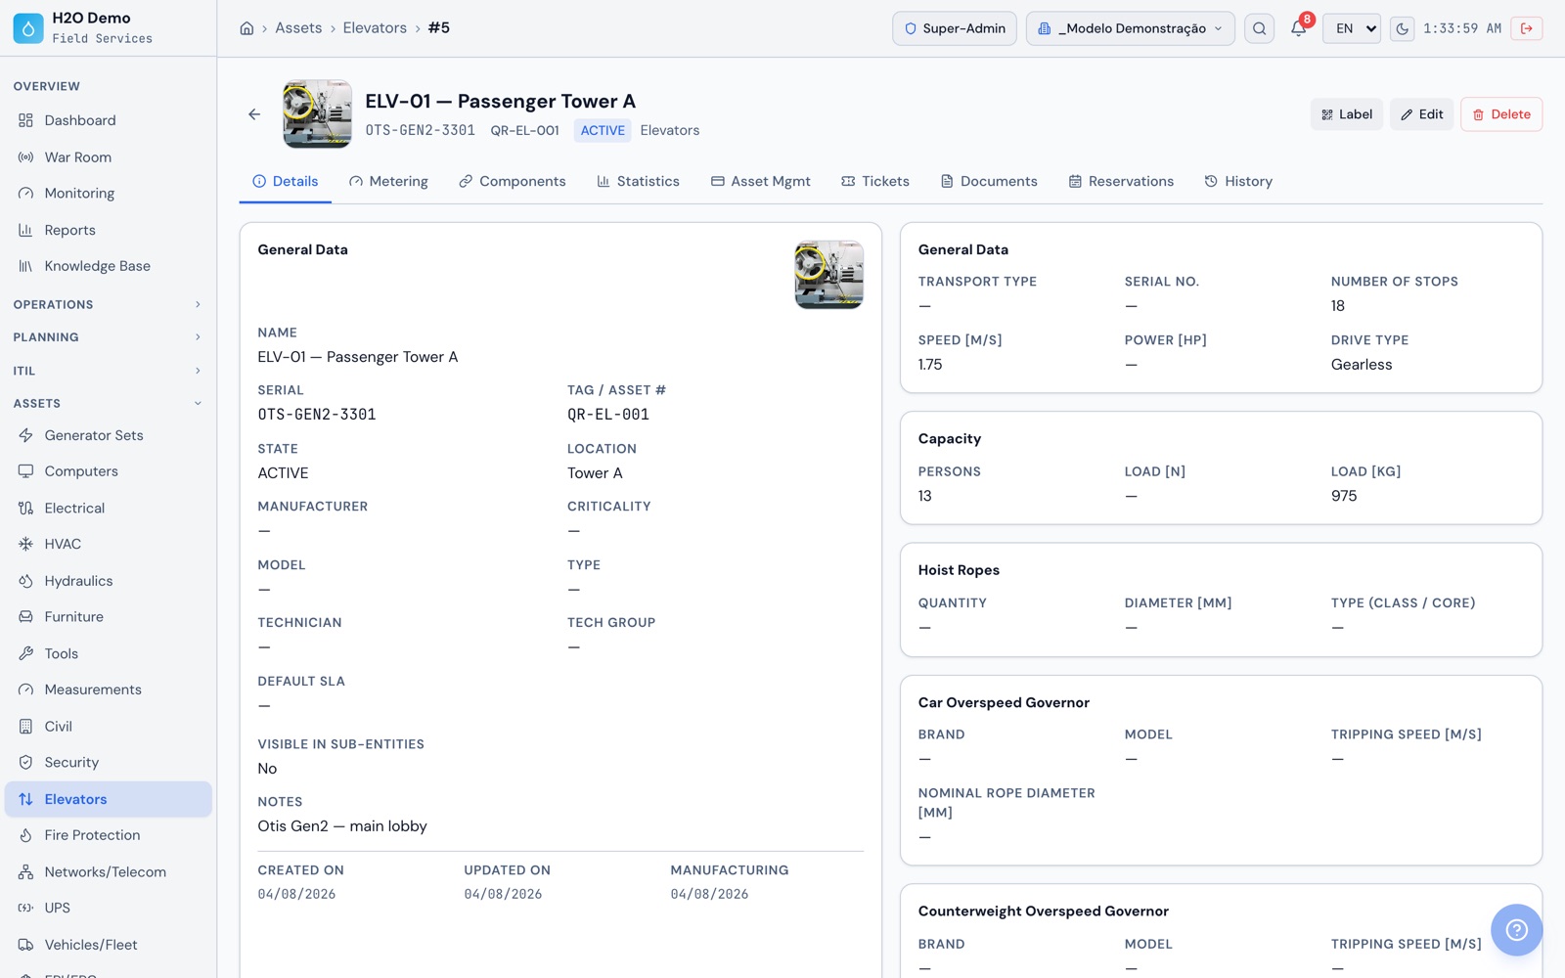Select Elevators in the sidebar
Screen dimensions: 1565x978
(x=108, y=799)
